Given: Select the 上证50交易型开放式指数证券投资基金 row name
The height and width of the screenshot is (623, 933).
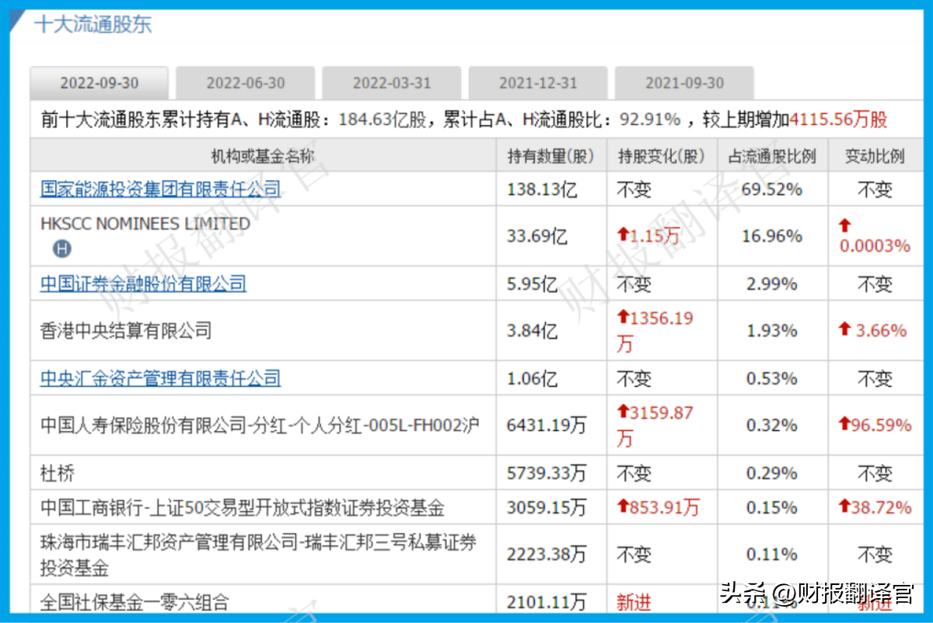Looking at the screenshot, I should [x=243, y=508].
